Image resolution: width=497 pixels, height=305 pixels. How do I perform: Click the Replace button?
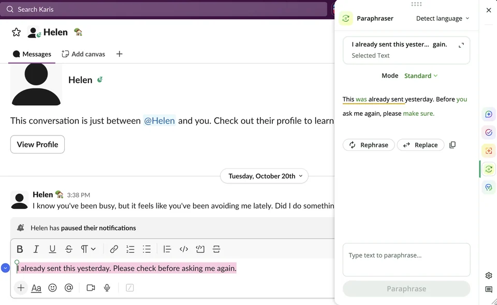click(x=420, y=145)
